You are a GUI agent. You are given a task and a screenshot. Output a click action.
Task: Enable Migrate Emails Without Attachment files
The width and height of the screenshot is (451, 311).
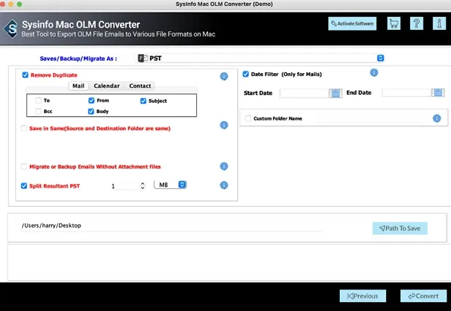click(x=24, y=166)
